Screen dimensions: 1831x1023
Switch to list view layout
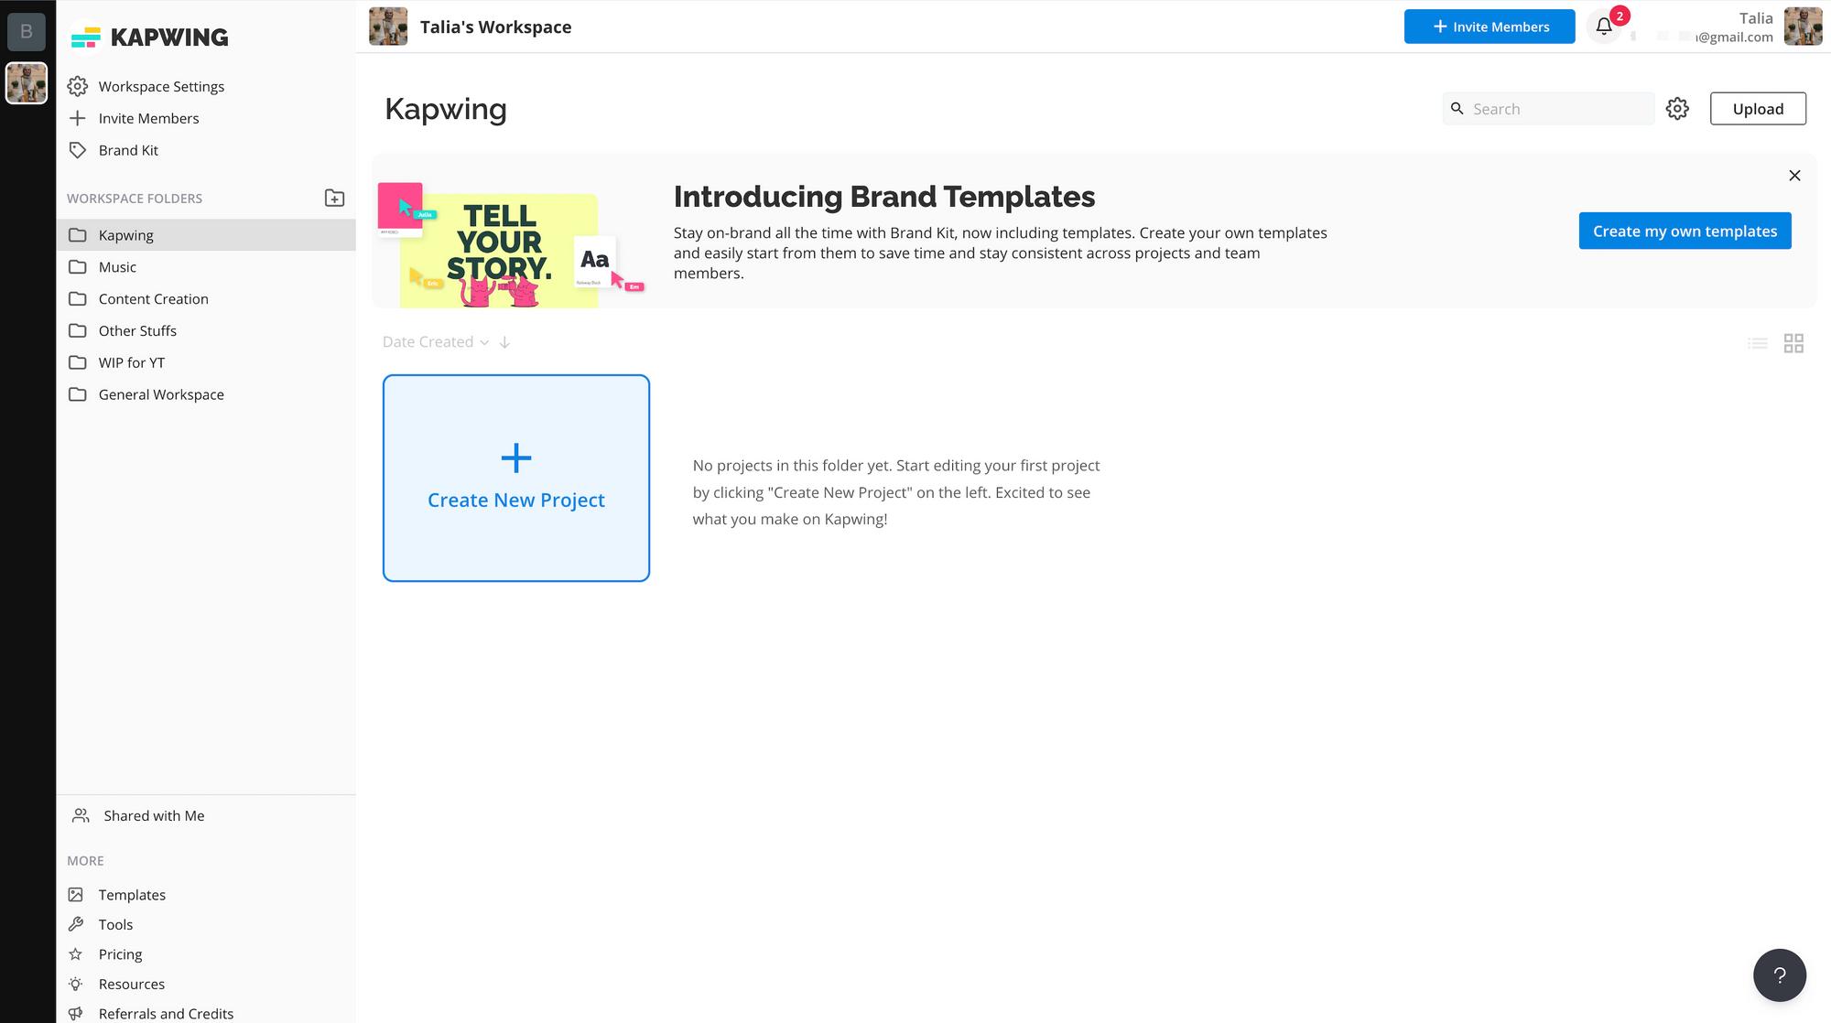1758,342
